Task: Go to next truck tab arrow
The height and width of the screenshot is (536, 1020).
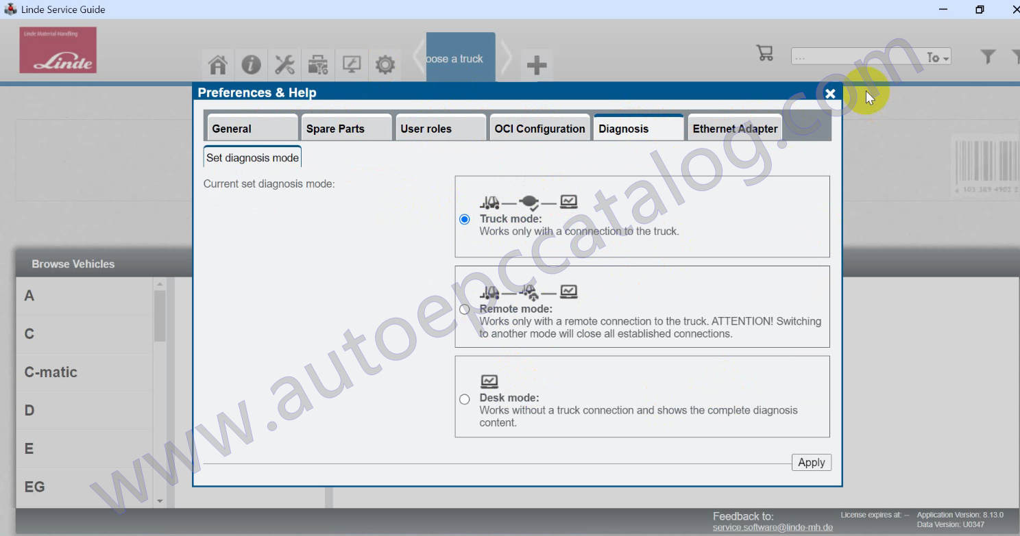Action: (x=506, y=58)
